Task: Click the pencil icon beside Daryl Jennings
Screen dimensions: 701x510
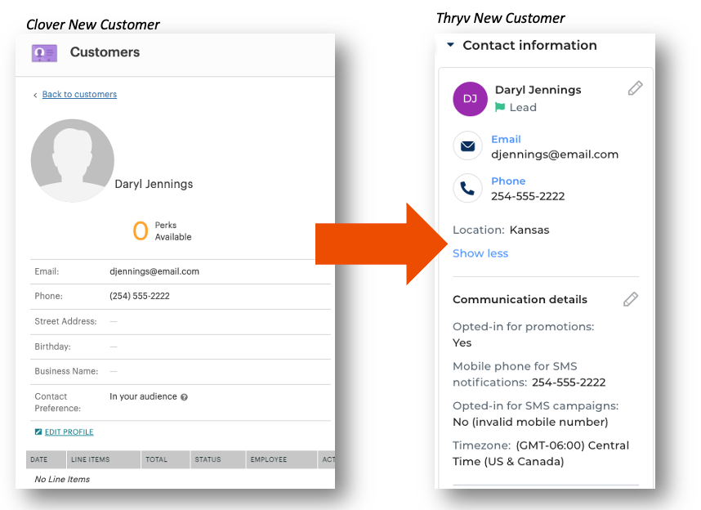Action: click(x=635, y=88)
